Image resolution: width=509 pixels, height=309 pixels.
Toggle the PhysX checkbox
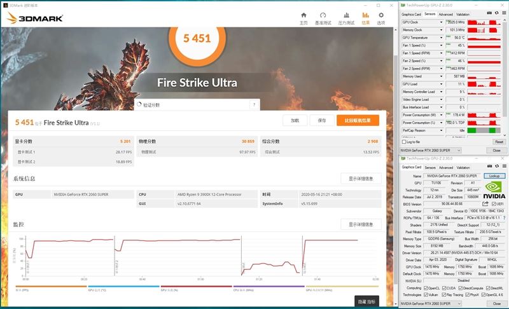[467, 295]
